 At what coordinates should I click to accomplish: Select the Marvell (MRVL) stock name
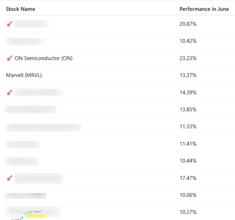pos(24,75)
